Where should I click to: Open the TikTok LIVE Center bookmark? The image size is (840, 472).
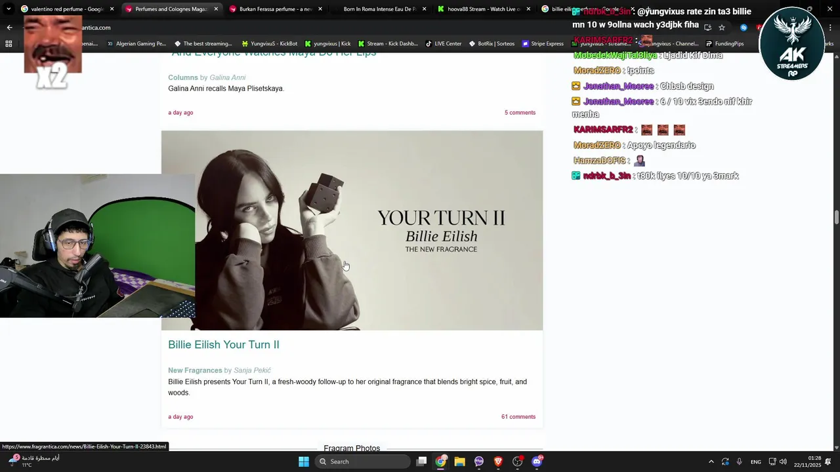(443, 44)
